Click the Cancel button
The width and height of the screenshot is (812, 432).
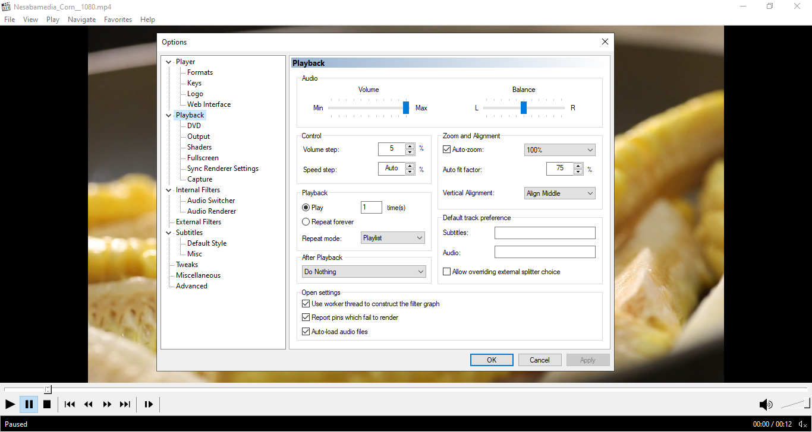coord(540,360)
